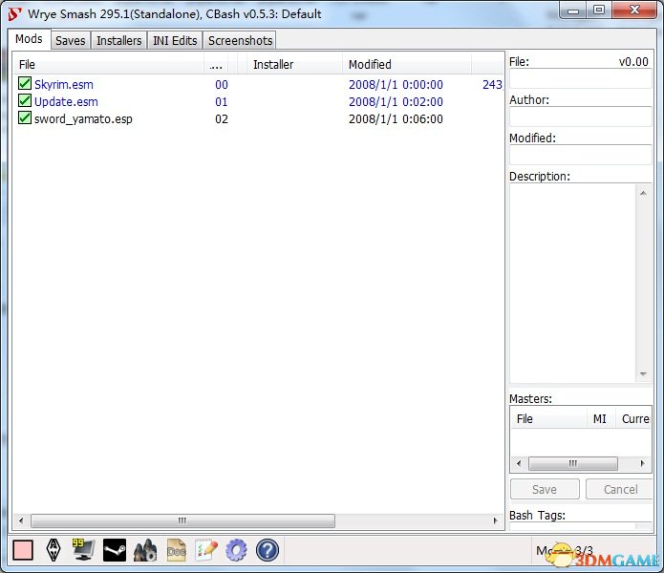This screenshot has height=573, width=664.
Task: Click mod list scroll right arrow
Action: click(x=496, y=520)
